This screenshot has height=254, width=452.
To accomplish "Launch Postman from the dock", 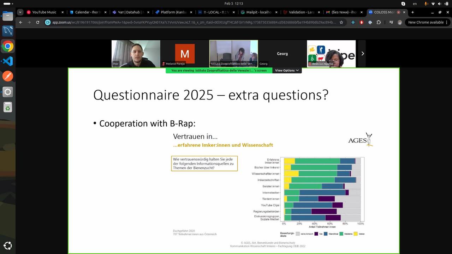I will click(8, 76).
